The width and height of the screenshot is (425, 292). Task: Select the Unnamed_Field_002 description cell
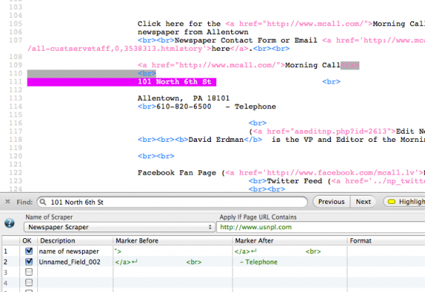click(75, 262)
